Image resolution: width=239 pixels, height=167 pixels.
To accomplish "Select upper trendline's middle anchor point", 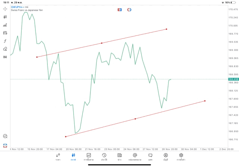I will 102,43.
